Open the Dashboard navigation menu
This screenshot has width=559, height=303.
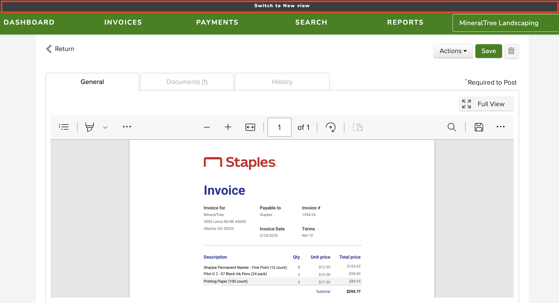[29, 22]
